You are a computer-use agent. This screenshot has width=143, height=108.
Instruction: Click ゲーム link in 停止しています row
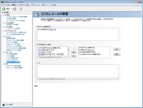pyautogui.click(x=40, y=52)
